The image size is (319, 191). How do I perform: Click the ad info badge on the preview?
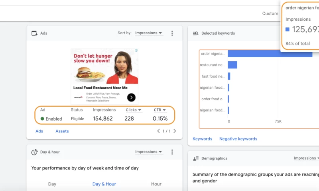tap(136, 51)
